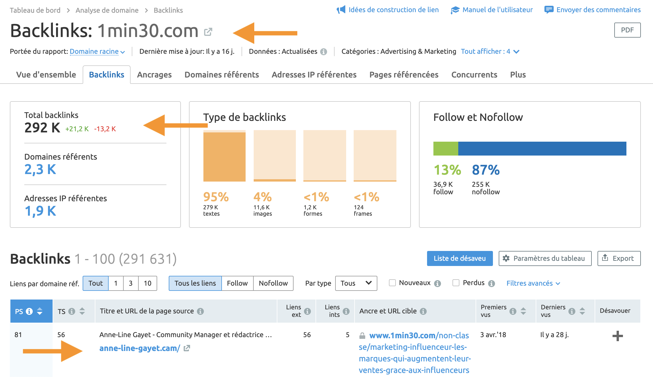This screenshot has height=377, width=653.
Task: Expand Filtres avancés
Action: 533,283
